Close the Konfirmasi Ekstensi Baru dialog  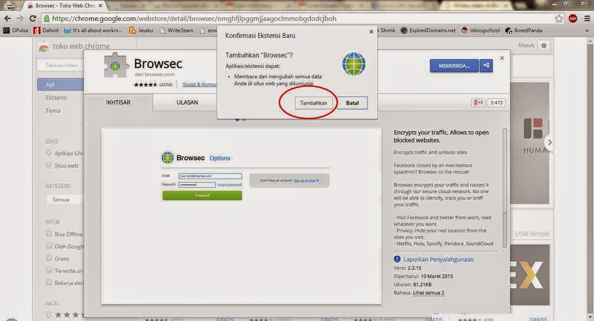371,31
